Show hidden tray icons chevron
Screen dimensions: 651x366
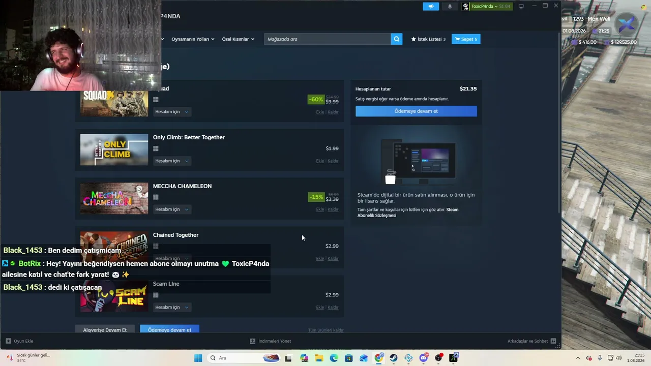[578, 358]
